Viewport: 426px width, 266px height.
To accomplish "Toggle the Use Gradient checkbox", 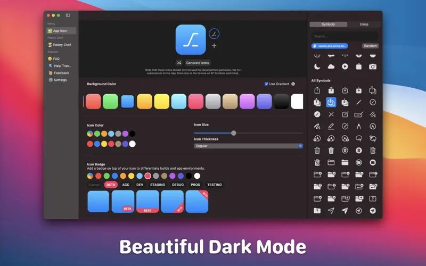I will tap(266, 84).
